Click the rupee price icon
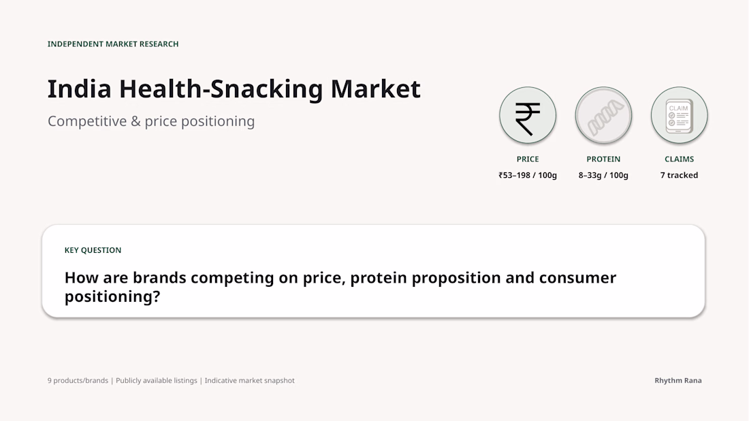Screen dimensions: 749x421 point(527,115)
